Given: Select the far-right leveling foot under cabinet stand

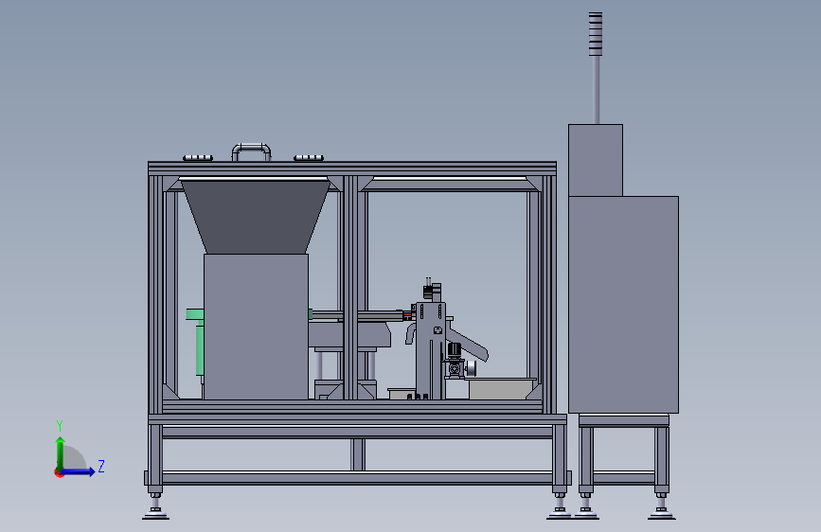Looking at the screenshot, I should tap(661, 506).
